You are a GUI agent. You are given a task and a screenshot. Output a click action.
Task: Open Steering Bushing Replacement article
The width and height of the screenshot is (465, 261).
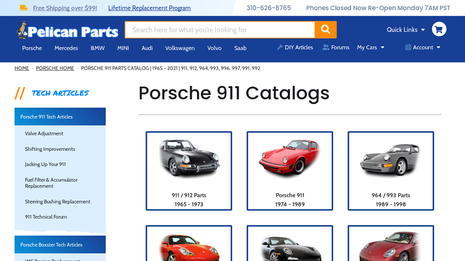(x=58, y=201)
